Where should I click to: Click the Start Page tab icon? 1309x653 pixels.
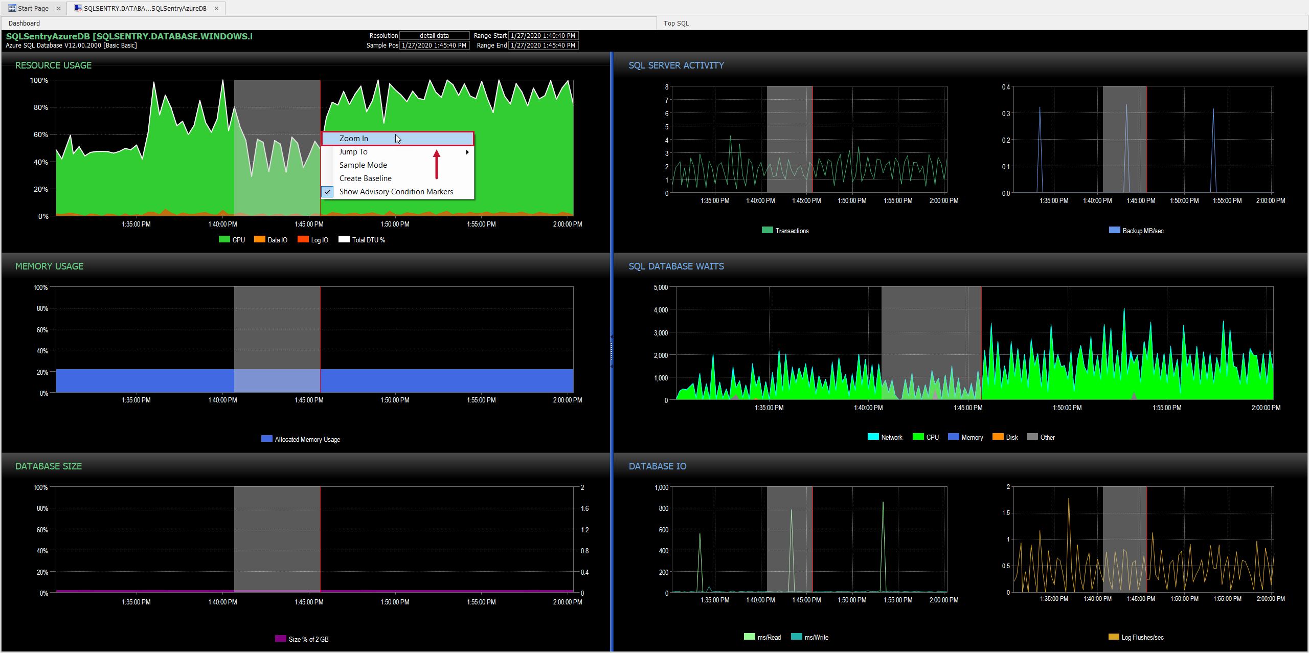tap(12, 8)
